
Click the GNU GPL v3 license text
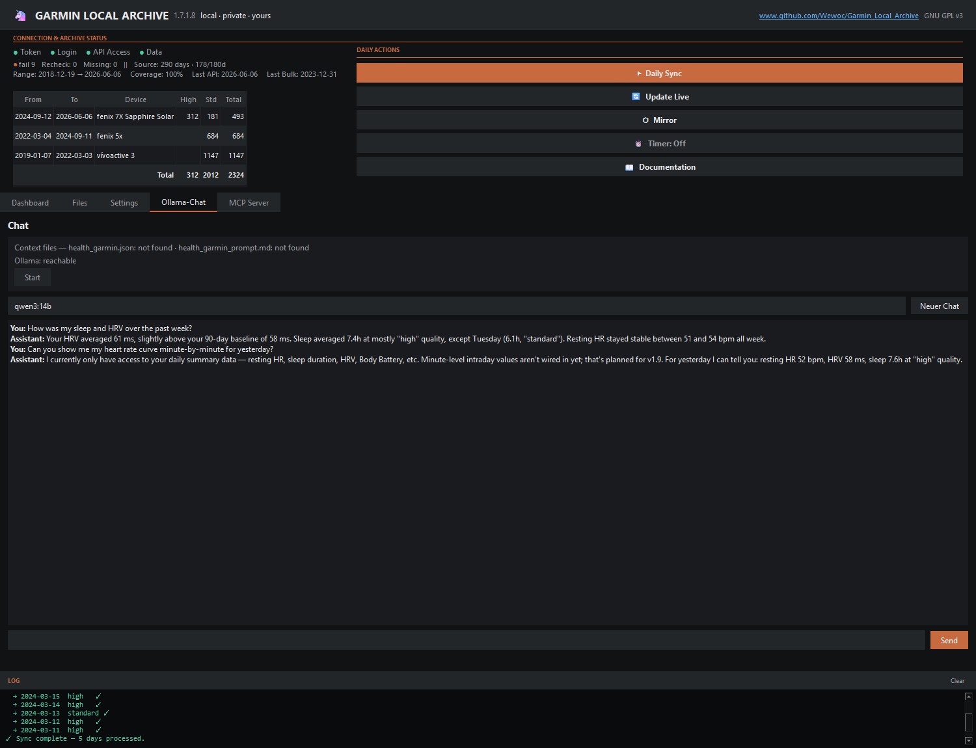point(943,16)
